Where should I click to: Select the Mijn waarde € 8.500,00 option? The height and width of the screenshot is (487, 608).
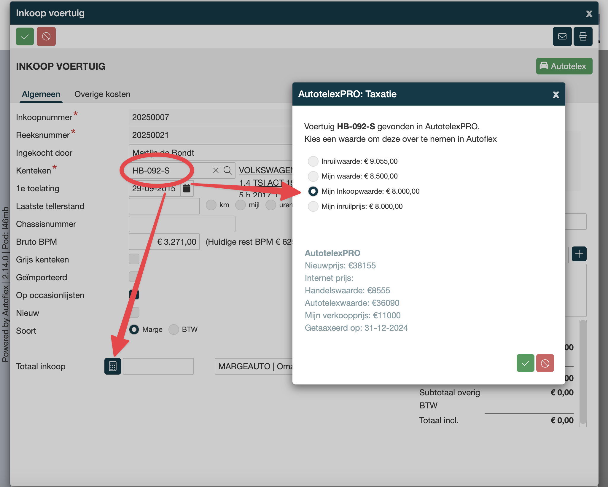click(313, 176)
